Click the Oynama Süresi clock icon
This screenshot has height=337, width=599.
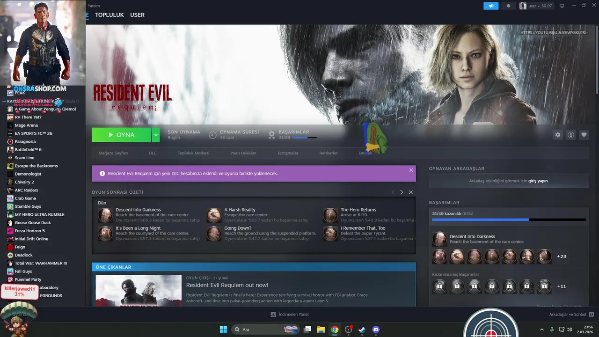[213, 135]
